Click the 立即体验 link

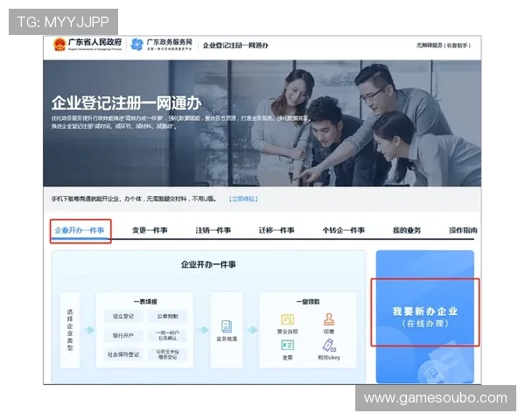(x=243, y=199)
